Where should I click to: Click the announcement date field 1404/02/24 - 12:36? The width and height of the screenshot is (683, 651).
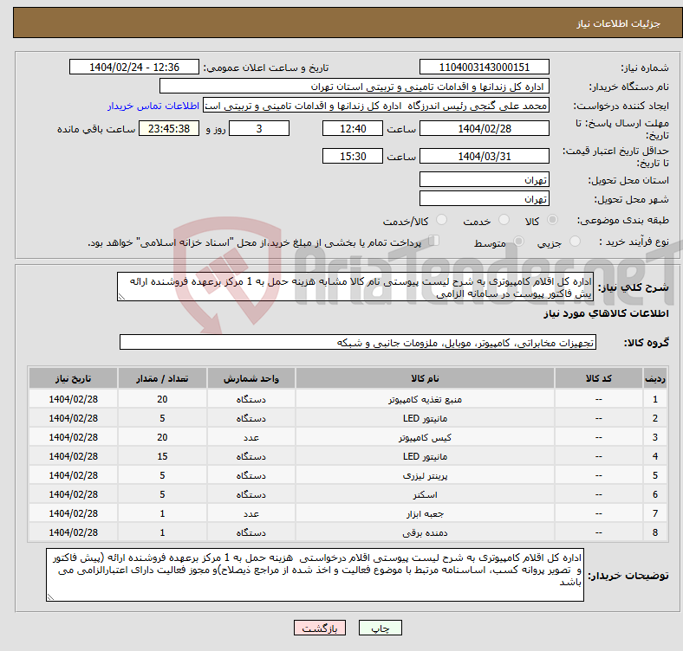pyautogui.click(x=134, y=67)
